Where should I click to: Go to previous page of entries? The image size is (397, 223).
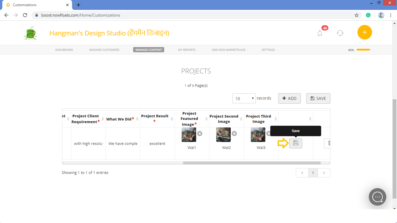302,173
